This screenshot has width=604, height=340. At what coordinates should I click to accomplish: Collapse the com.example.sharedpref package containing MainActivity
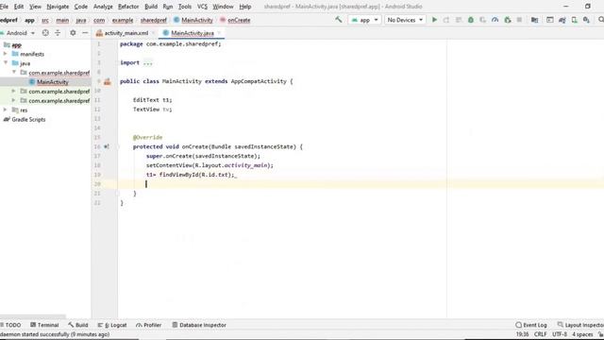(x=14, y=72)
